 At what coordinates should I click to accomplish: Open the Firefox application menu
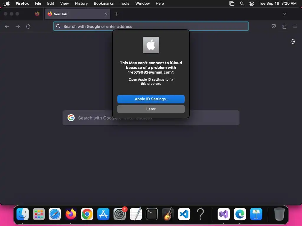click(22, 4)
